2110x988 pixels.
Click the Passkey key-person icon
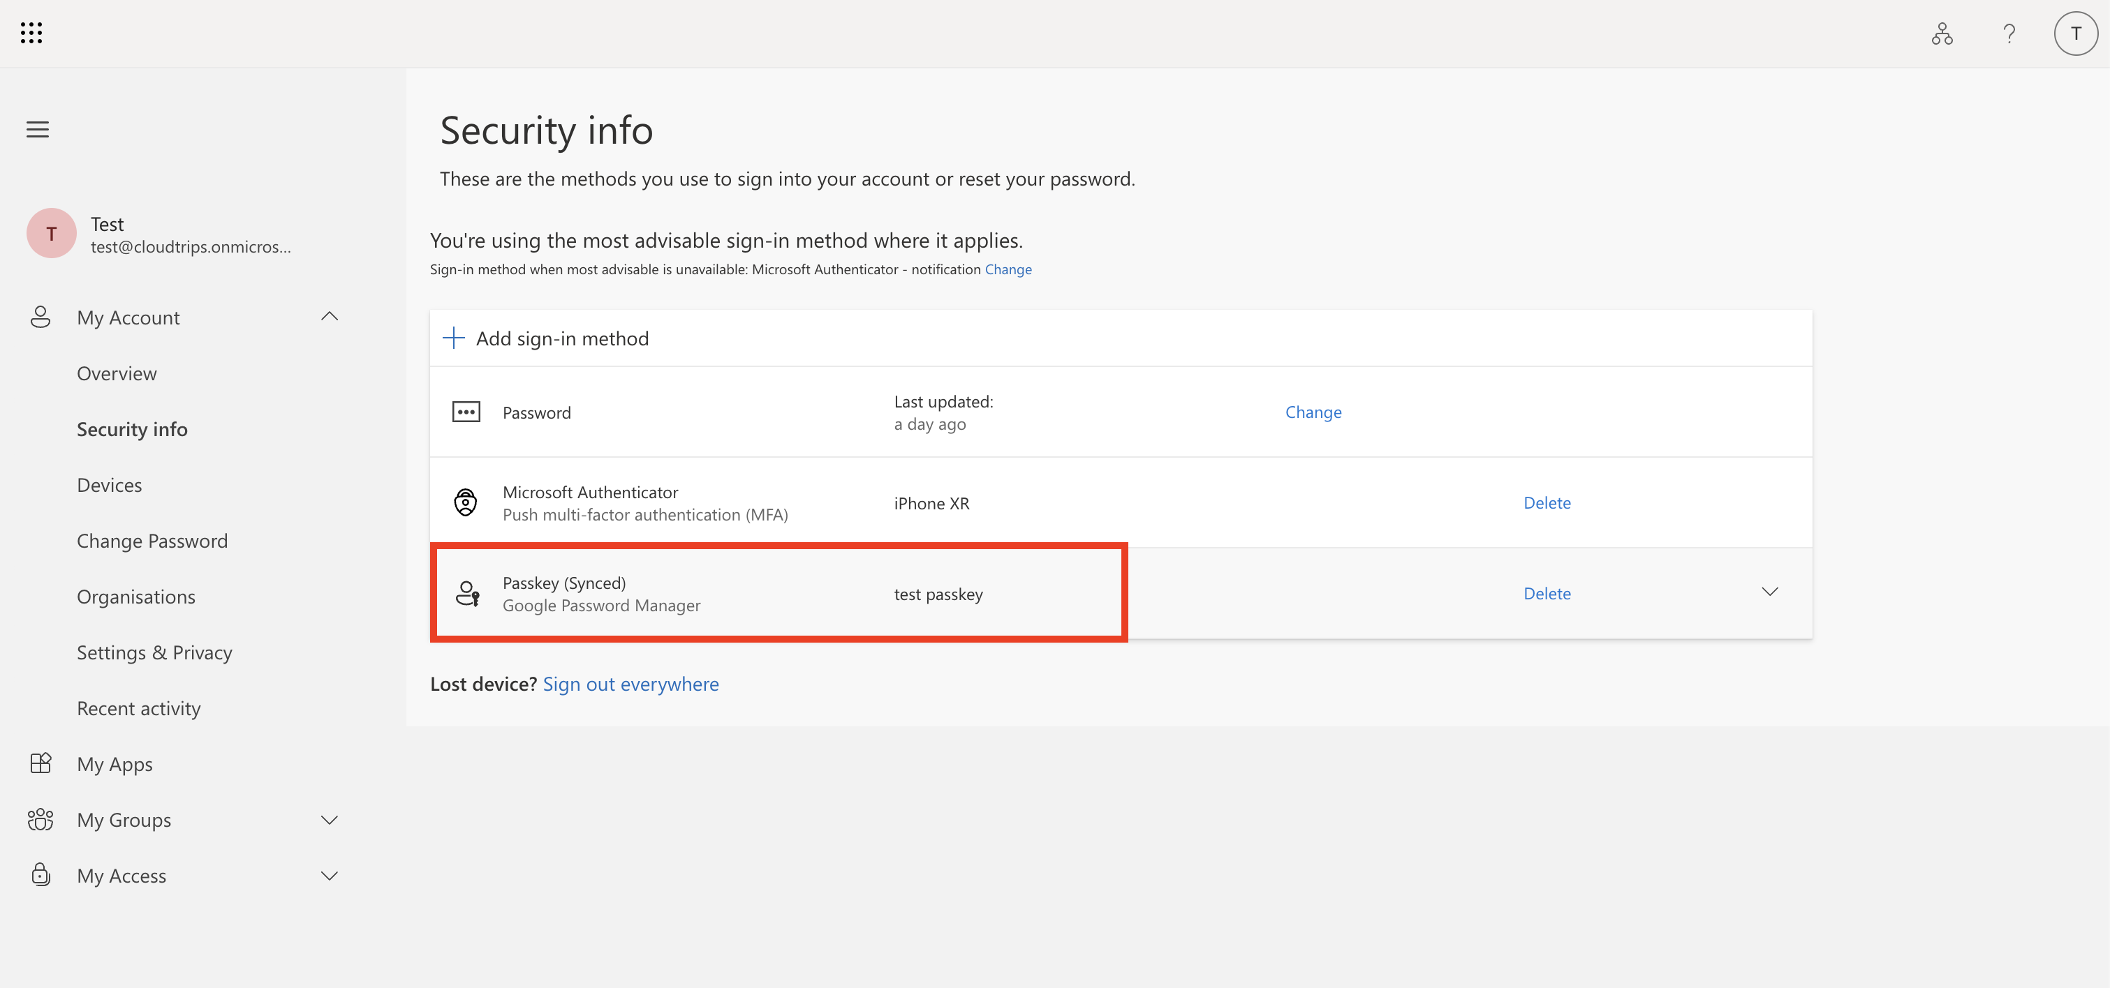[x=468, y=594]
